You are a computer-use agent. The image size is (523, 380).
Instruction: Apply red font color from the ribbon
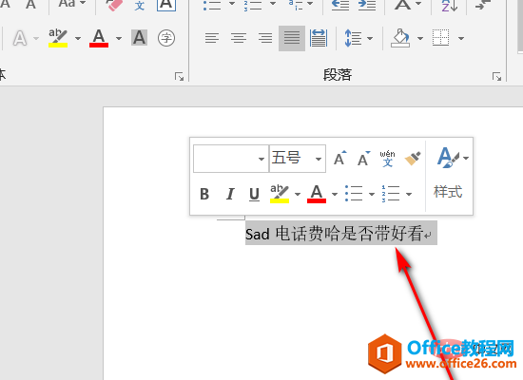[99, 38]
